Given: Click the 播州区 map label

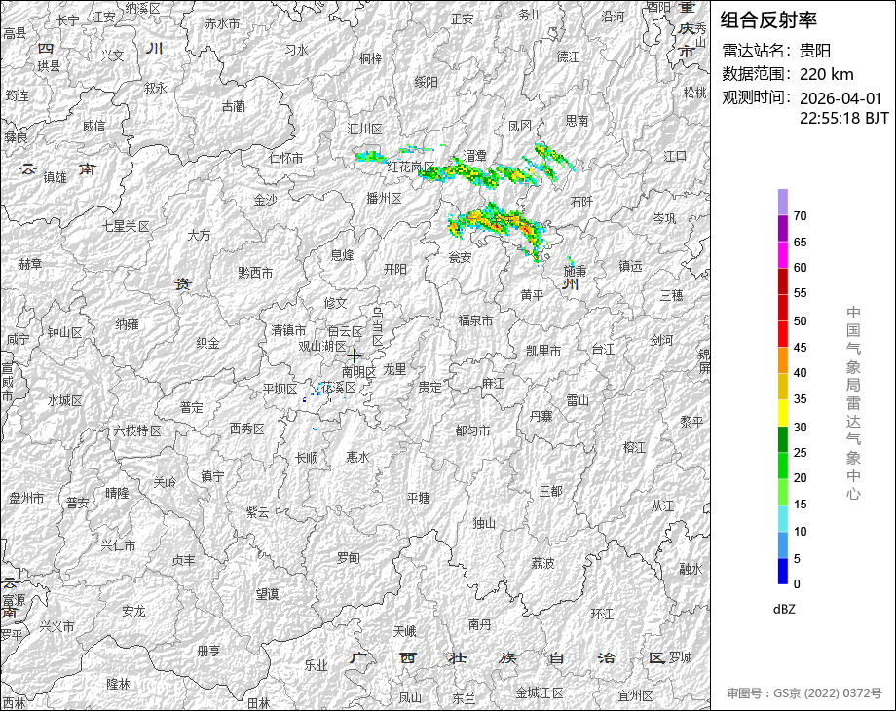Looking at the screenshot, I should [x=384, y=199].
